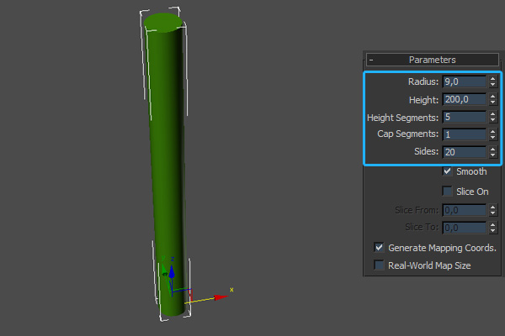The image size is (505, 336).
Task: Click the blue Z axis gizmo arrow
Action: [172, 270]
